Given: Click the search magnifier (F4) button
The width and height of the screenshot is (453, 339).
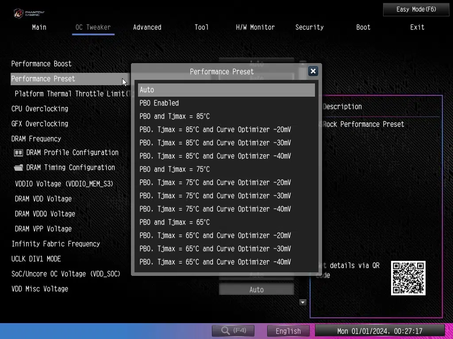Looking at the screenshot, I should (233, 331).
